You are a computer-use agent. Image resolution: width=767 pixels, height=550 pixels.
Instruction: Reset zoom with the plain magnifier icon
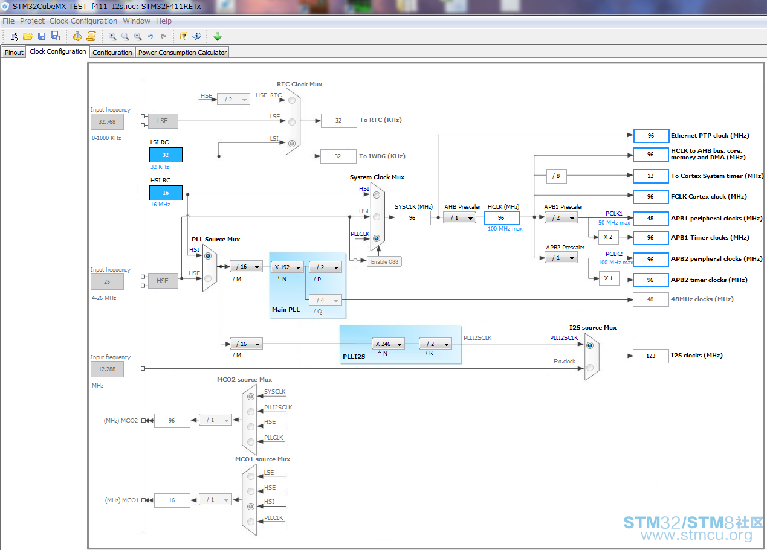tap(125, 36)
